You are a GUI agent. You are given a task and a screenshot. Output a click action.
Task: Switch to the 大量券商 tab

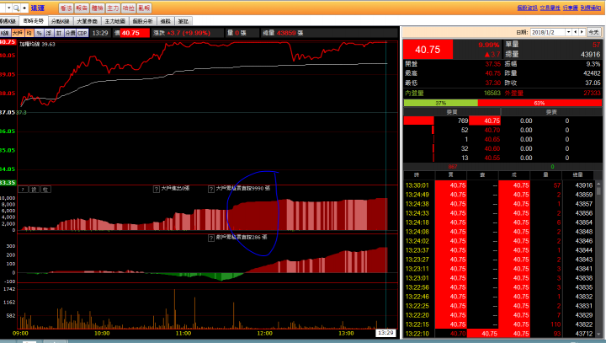click(x=88, y=21)
